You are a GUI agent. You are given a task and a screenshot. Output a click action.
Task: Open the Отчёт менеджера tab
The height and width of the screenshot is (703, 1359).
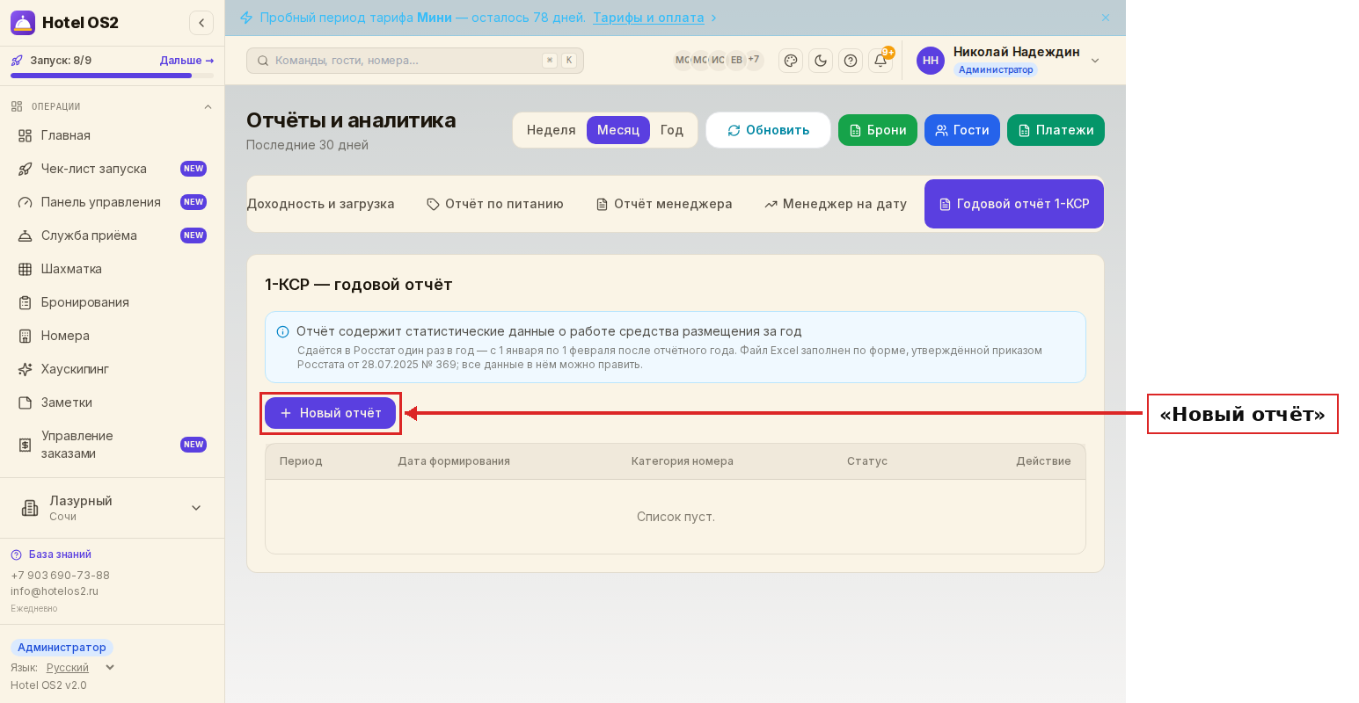click(x=664, y=204)
